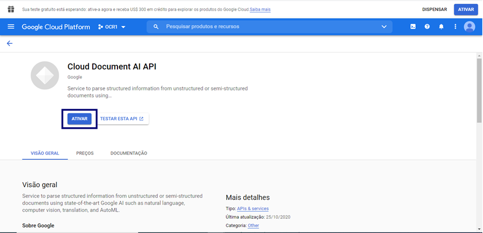The image size is (483, 233).
Task: Click the scrollbar down arrow
Action: [479, 229]
